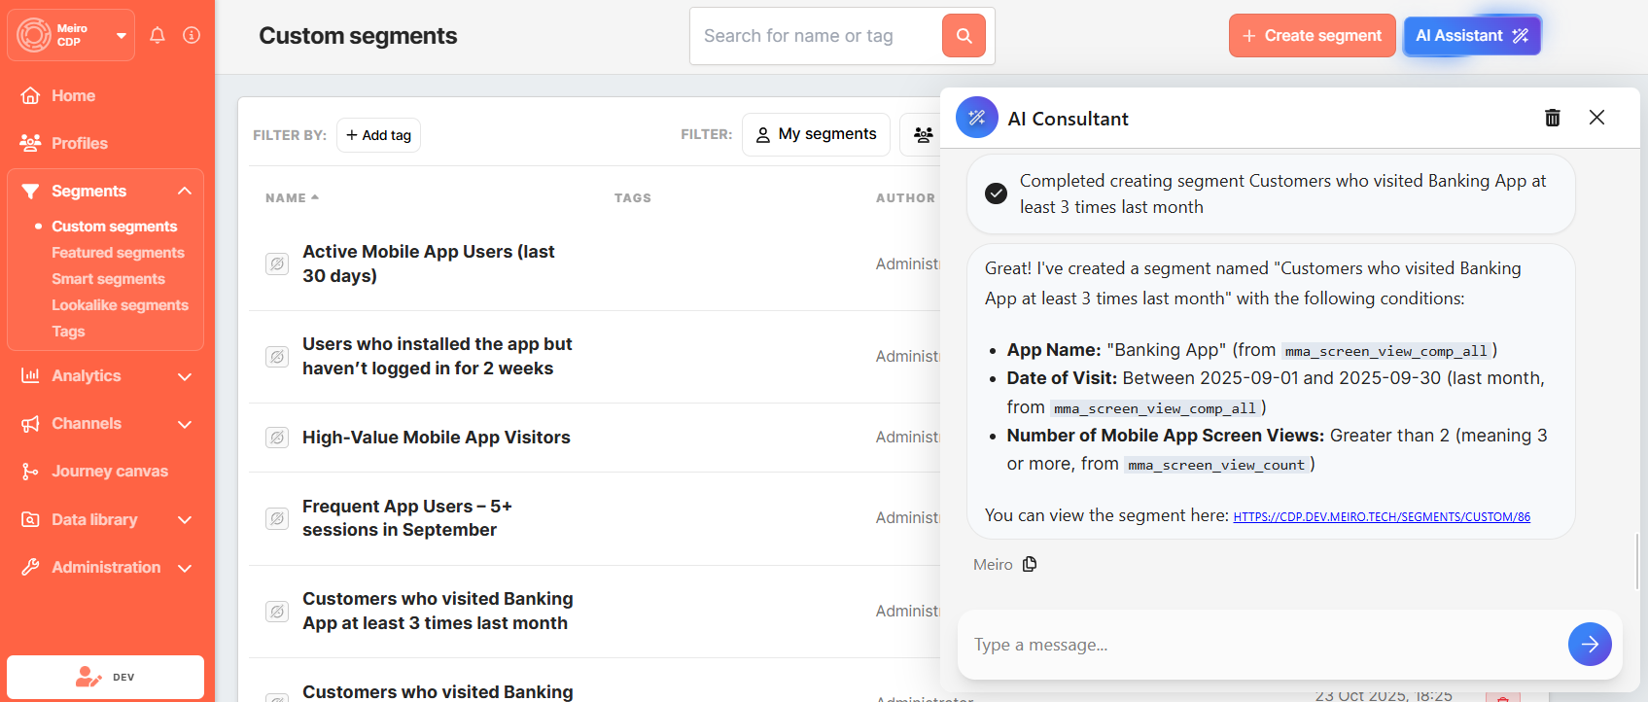Click the orange search magnifier button
Screen dimensions: 1648x702
click(x=964, y=36)
